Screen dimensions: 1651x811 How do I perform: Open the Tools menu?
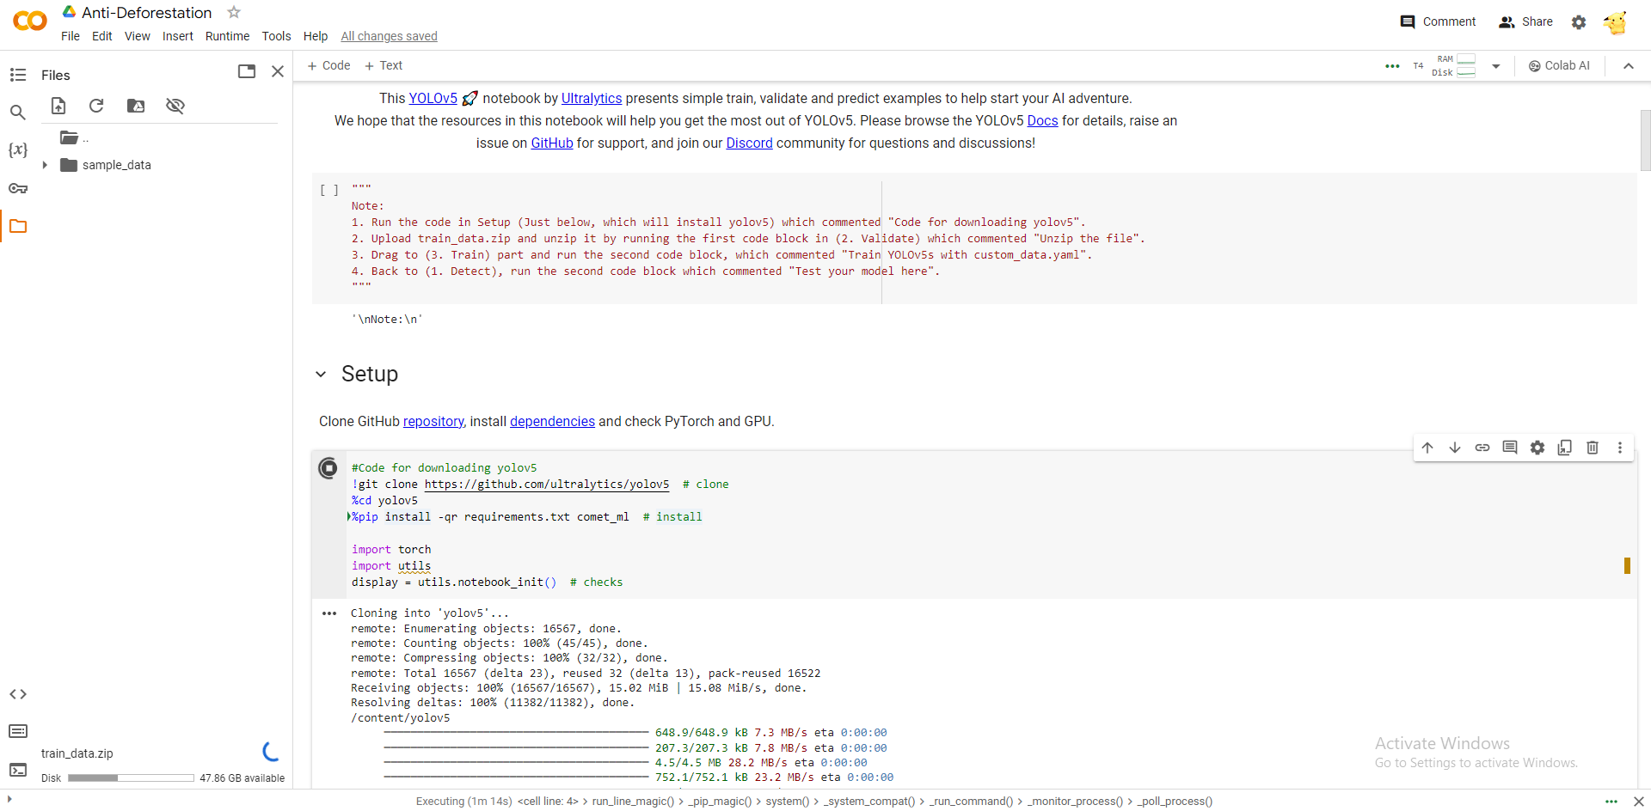point(277,36)
